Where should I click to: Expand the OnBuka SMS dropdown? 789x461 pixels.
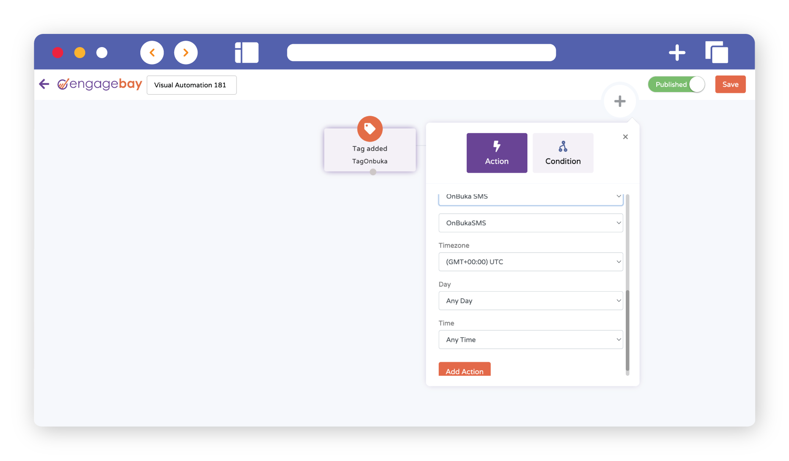[x=530, y=197]
